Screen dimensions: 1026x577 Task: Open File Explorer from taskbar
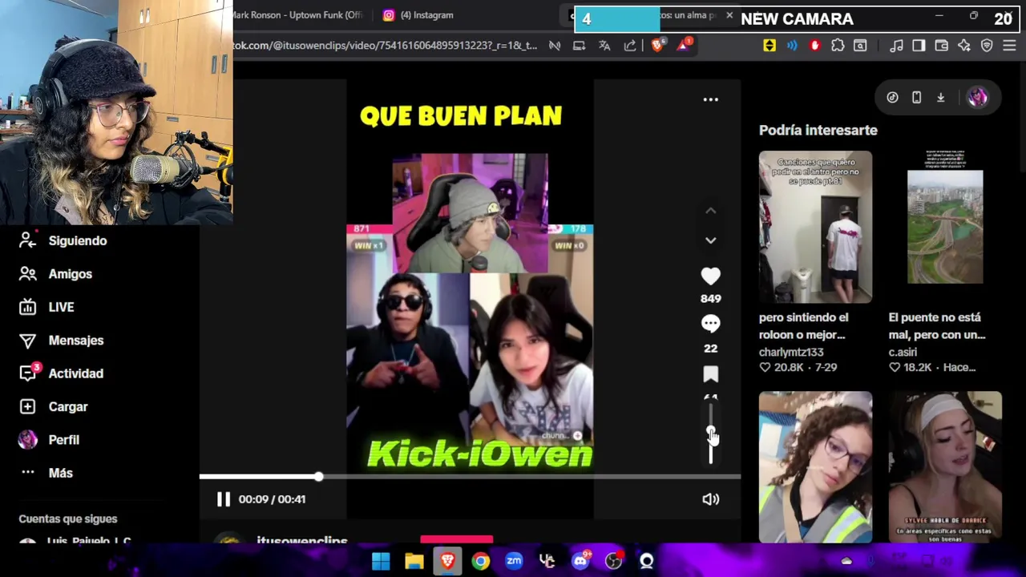point(414,561)
